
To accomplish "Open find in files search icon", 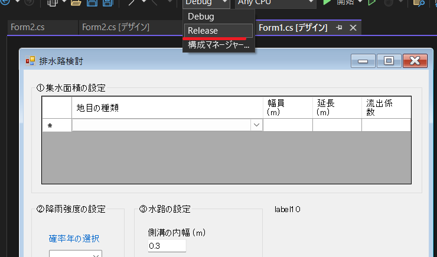I will click(419, 3).
